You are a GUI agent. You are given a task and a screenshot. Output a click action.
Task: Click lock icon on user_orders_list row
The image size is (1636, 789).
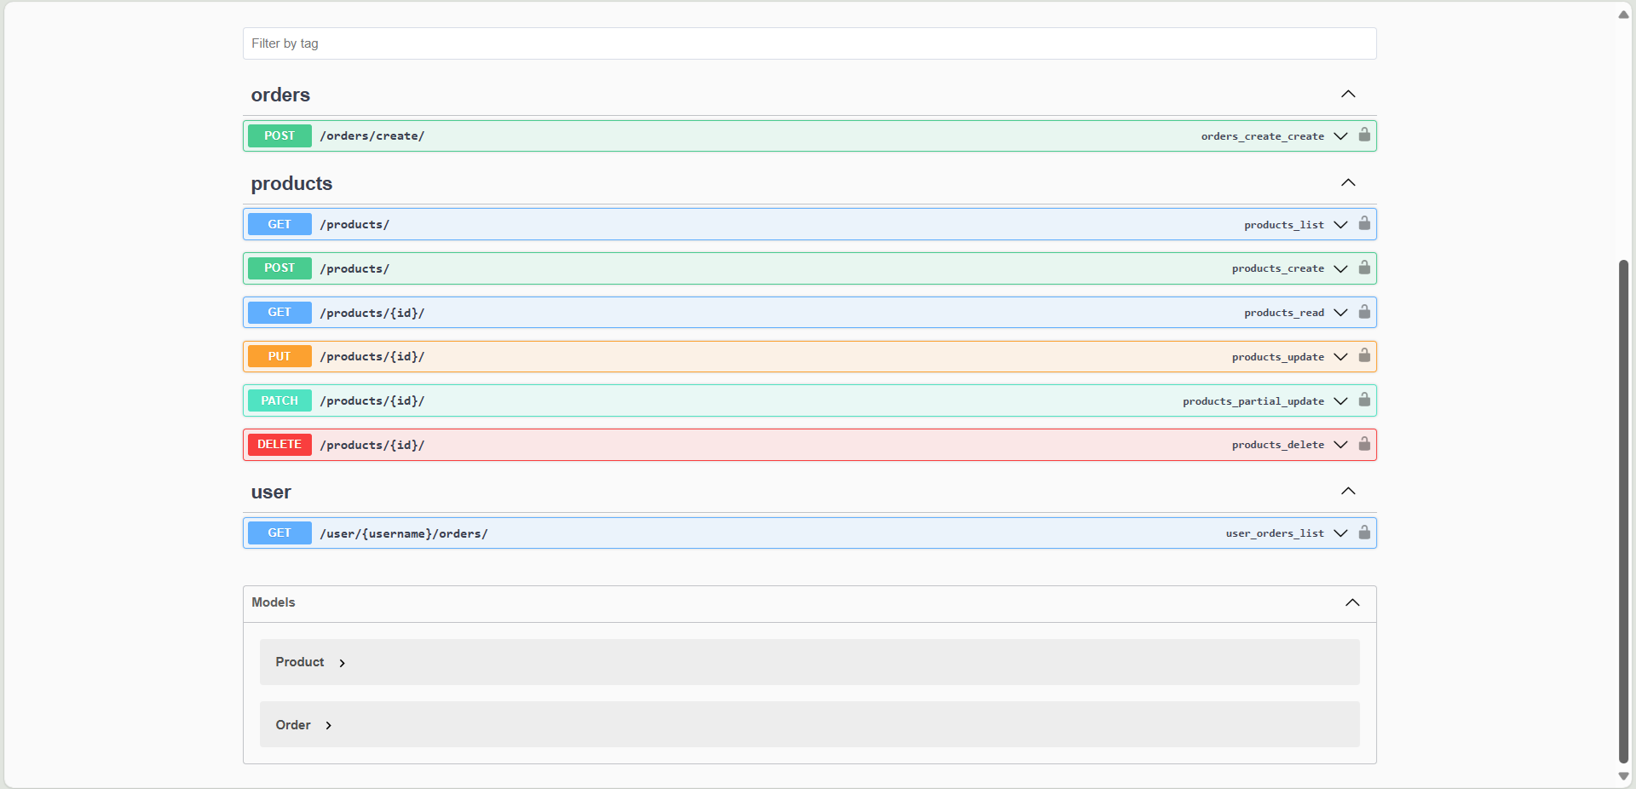click(x=1364, y=533)
